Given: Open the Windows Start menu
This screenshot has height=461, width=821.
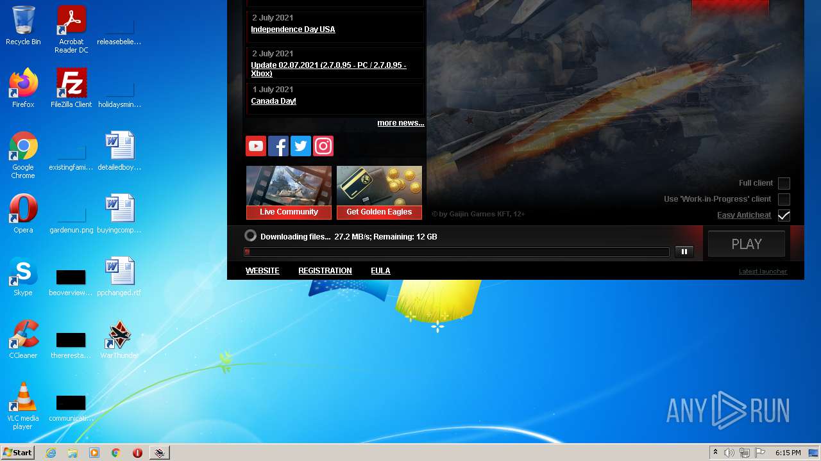Looking at the screenshot, I should (x=18, y=453).
